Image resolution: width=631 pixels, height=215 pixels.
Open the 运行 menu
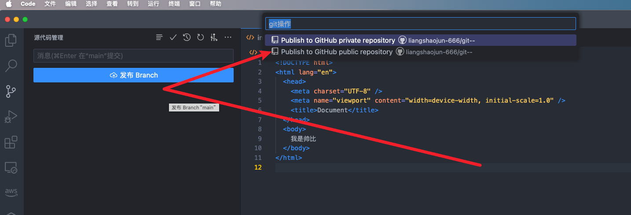tap(154, 4)
